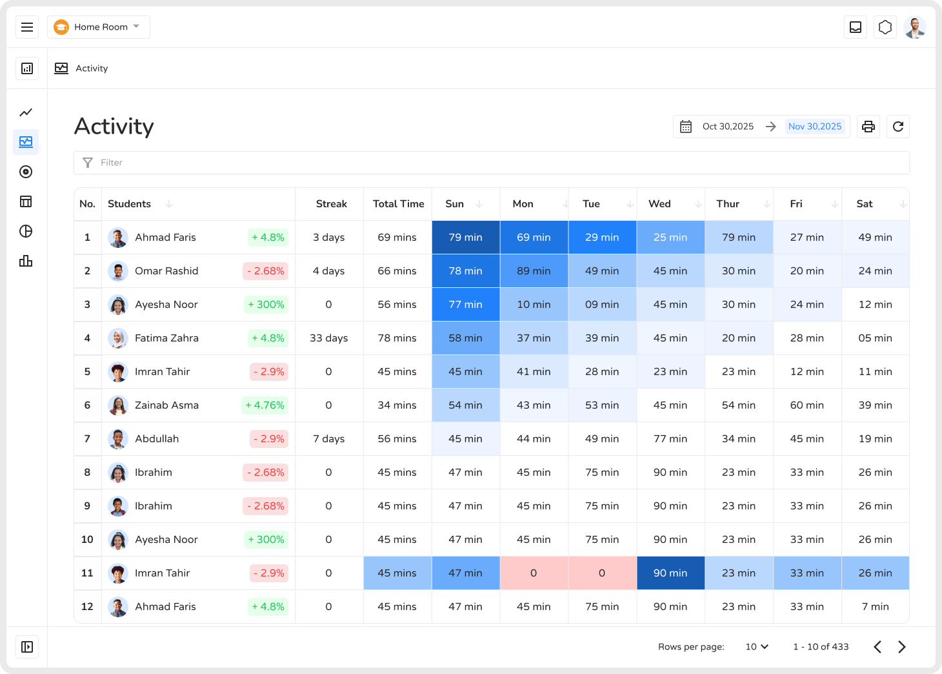The width and height of the screenshot is (942, 674).
Task: Open the hamburger menu
Action: point(27,27)
